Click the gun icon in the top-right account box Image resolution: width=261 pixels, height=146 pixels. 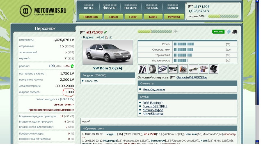coord(191,7)
